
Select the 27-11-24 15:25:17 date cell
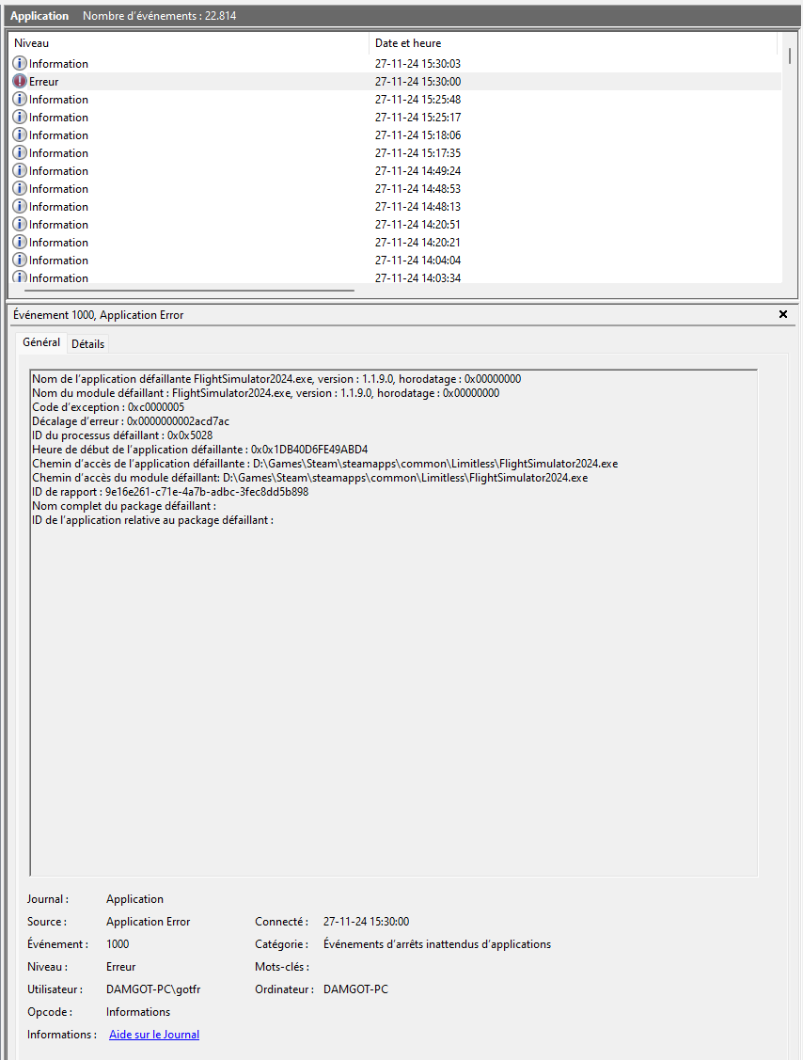click(417, 118)
